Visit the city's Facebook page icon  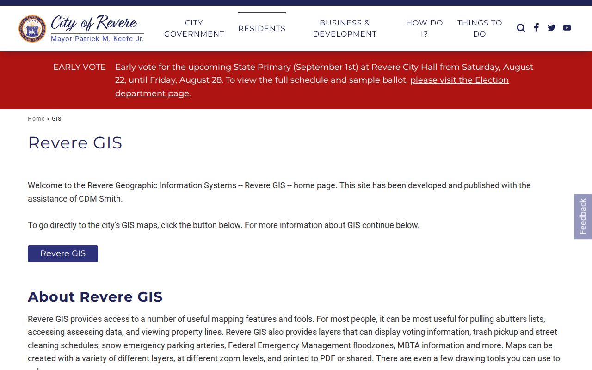[x=536, y=28]
